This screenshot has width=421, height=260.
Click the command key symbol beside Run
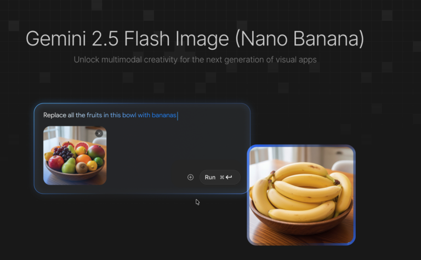tap(222, 177)
